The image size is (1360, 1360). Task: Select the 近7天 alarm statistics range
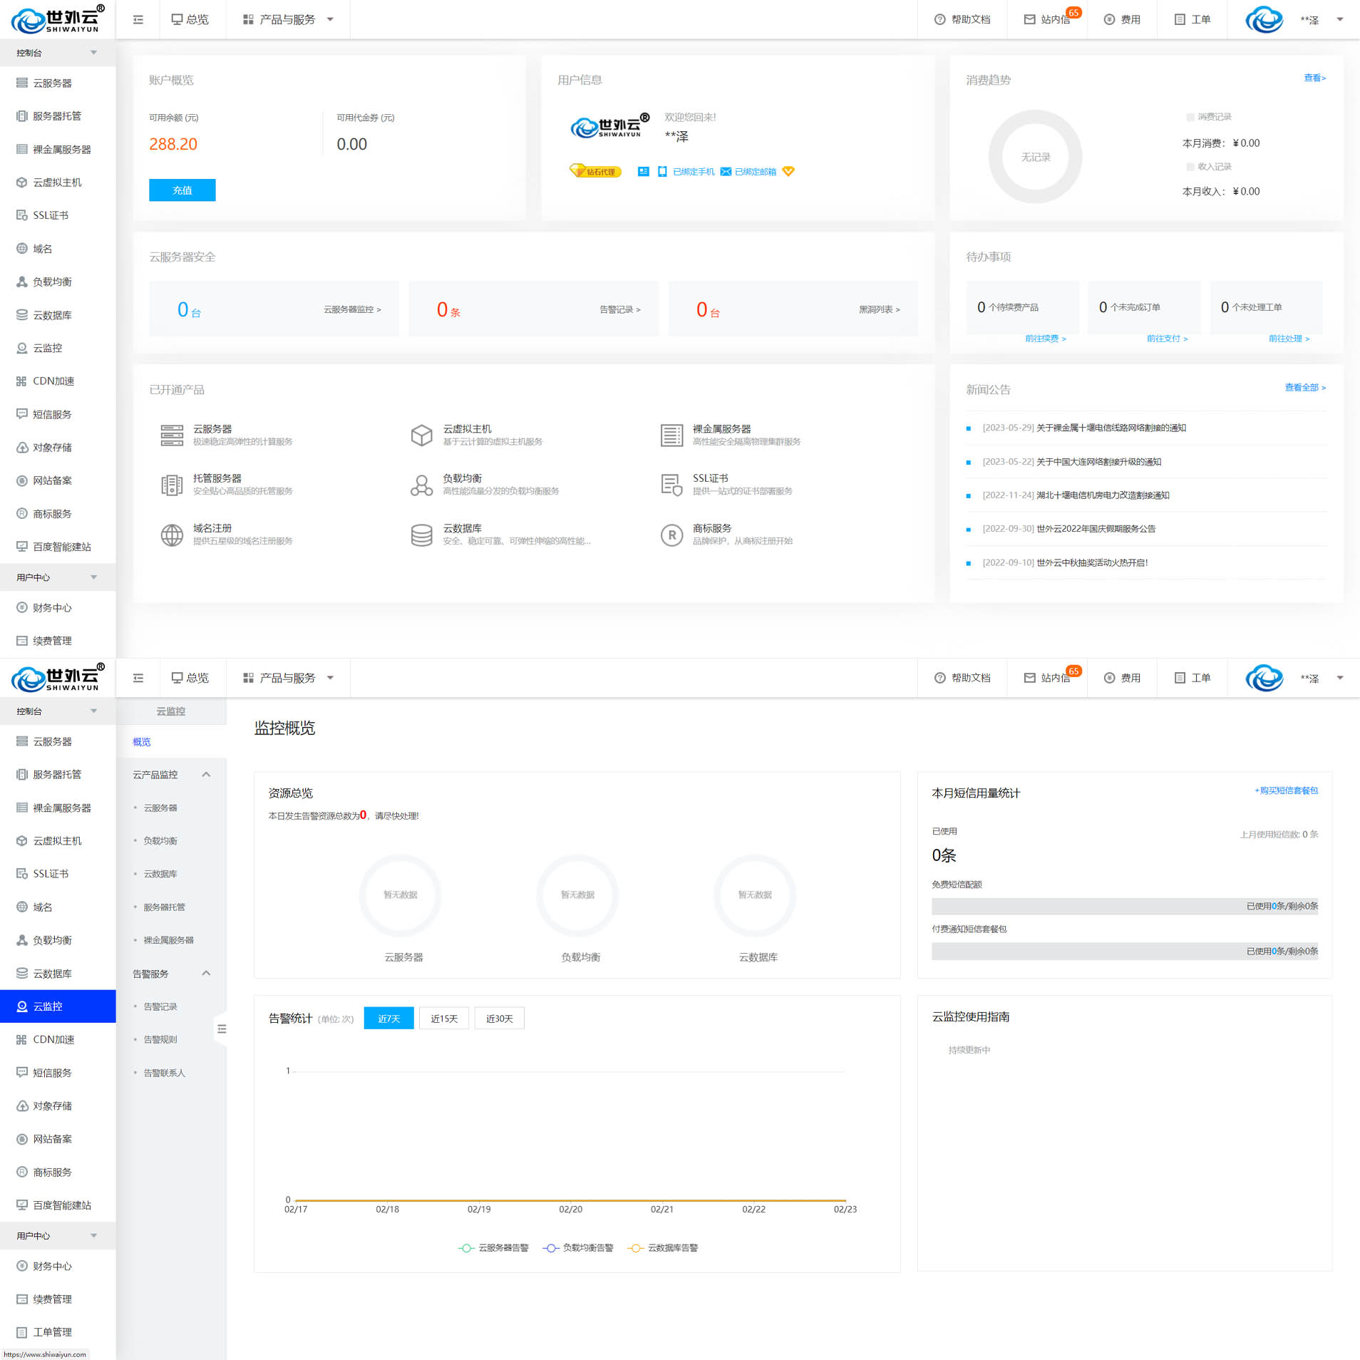pyautogui.click(x=388, y=1019)
